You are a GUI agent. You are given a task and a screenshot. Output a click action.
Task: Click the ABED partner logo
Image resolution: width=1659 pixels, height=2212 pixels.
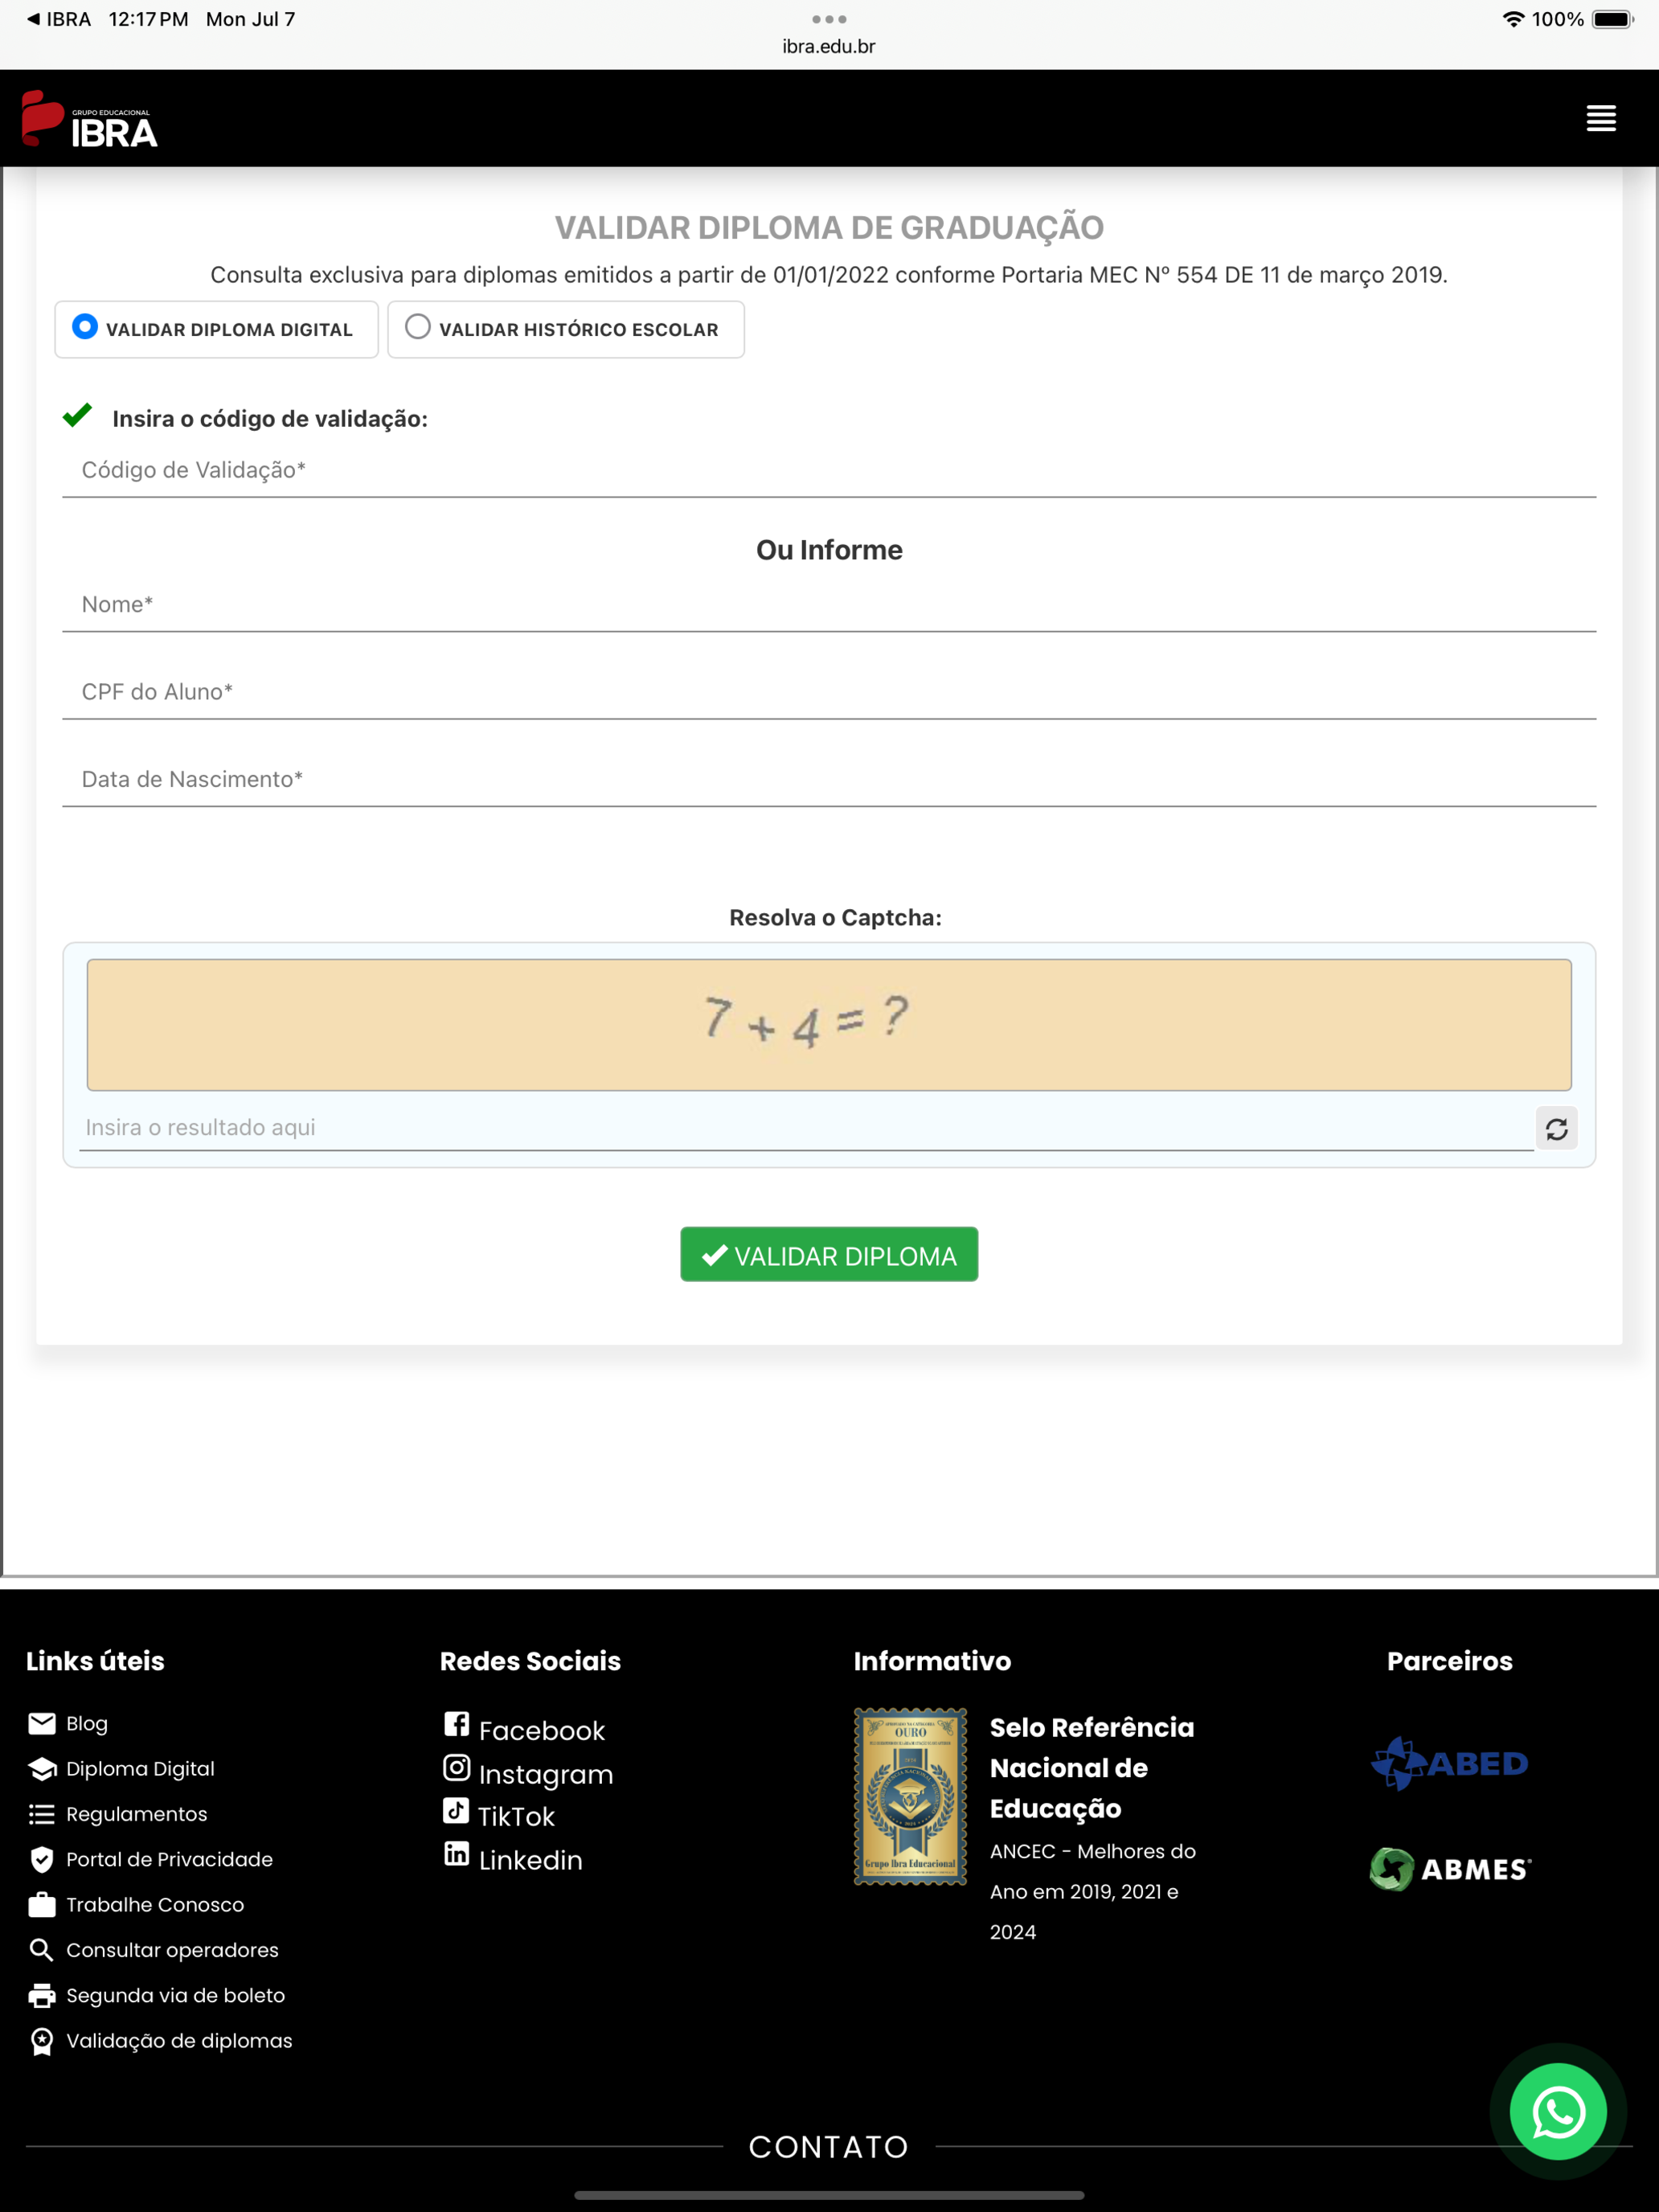(x=1449, y=1763)
